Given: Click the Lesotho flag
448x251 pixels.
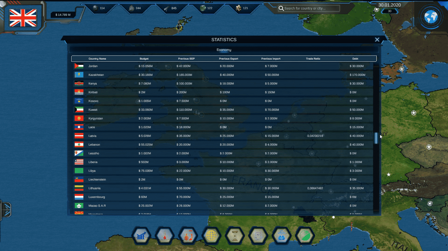Looking at the screenshot, I should point(79,153).
